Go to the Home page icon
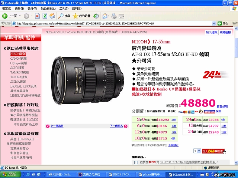Screen dimensions: 238x178 52,16
